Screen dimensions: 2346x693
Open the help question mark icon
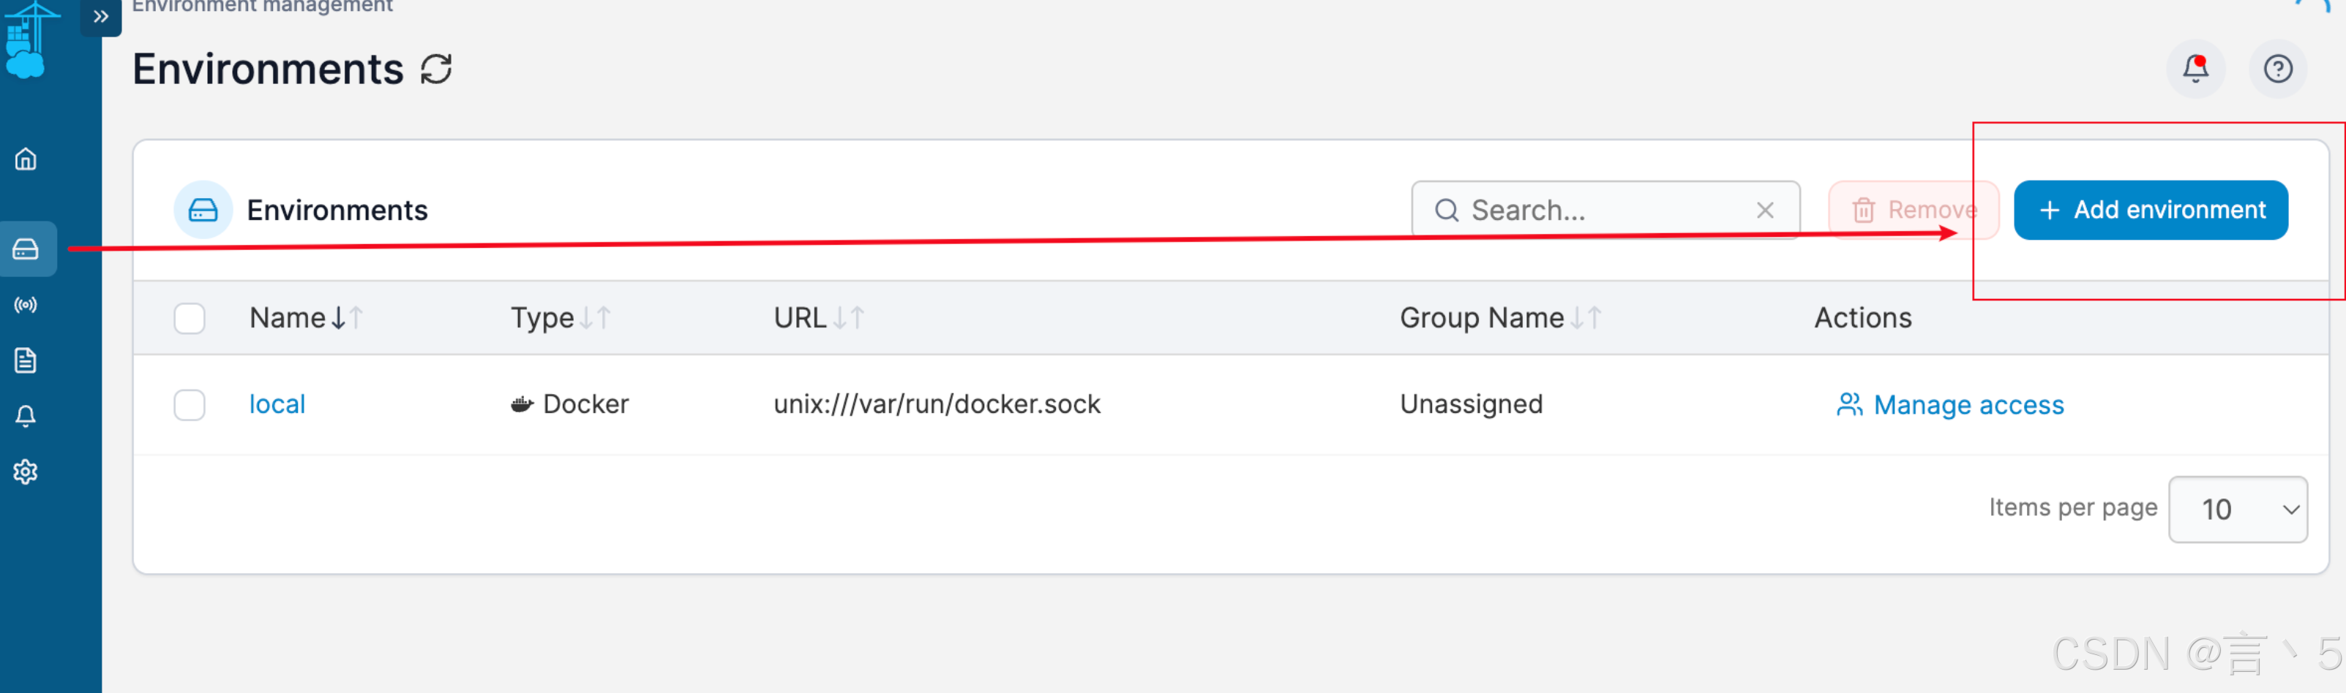coord(2278,69)
